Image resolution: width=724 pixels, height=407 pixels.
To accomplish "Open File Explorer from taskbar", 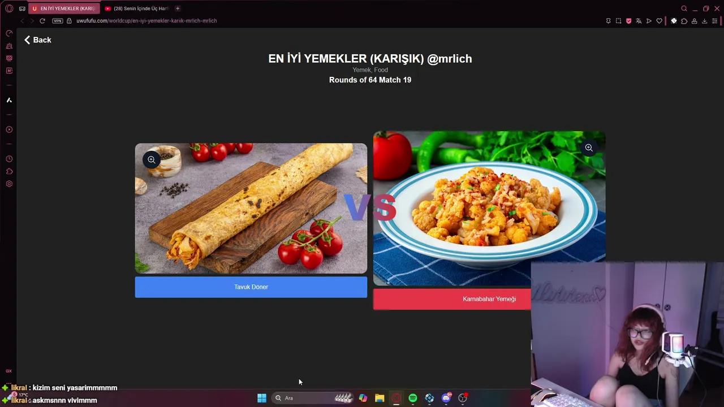I will point(380,398).
